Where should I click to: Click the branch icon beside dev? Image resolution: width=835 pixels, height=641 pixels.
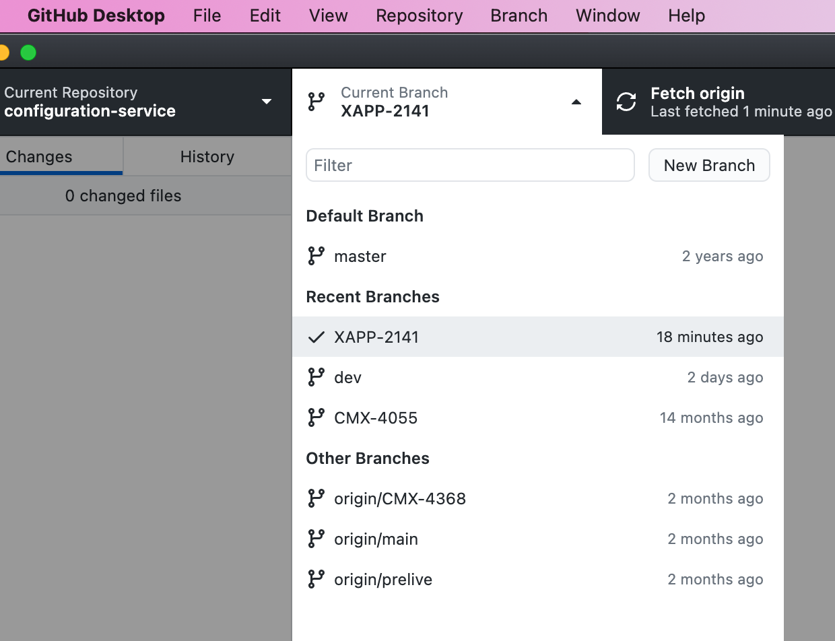(316, 377)
